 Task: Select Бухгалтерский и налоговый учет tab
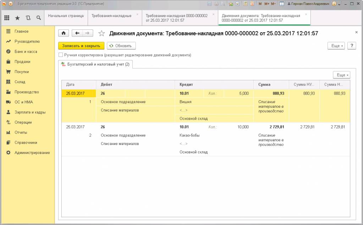click(95, 64)
